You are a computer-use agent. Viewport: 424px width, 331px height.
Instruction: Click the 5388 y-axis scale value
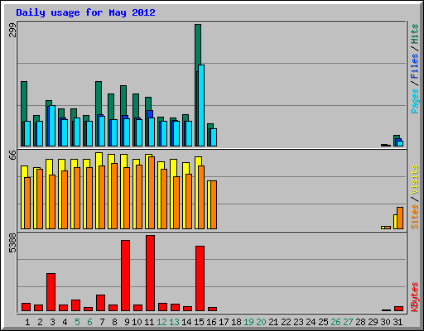point(12,243)
